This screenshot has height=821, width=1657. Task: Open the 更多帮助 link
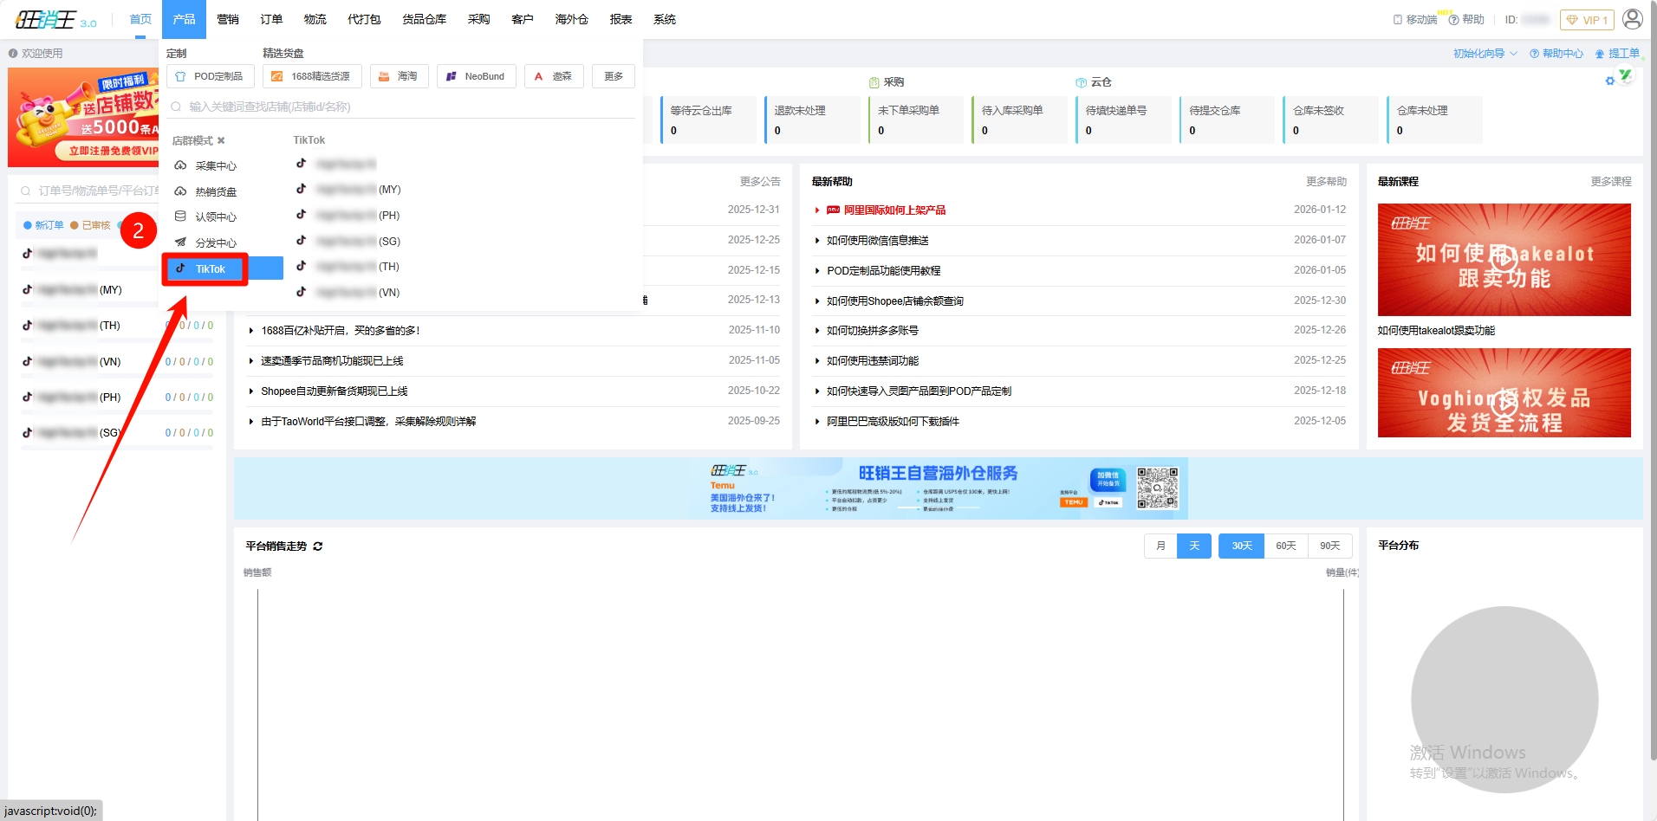click(1326, 181)
